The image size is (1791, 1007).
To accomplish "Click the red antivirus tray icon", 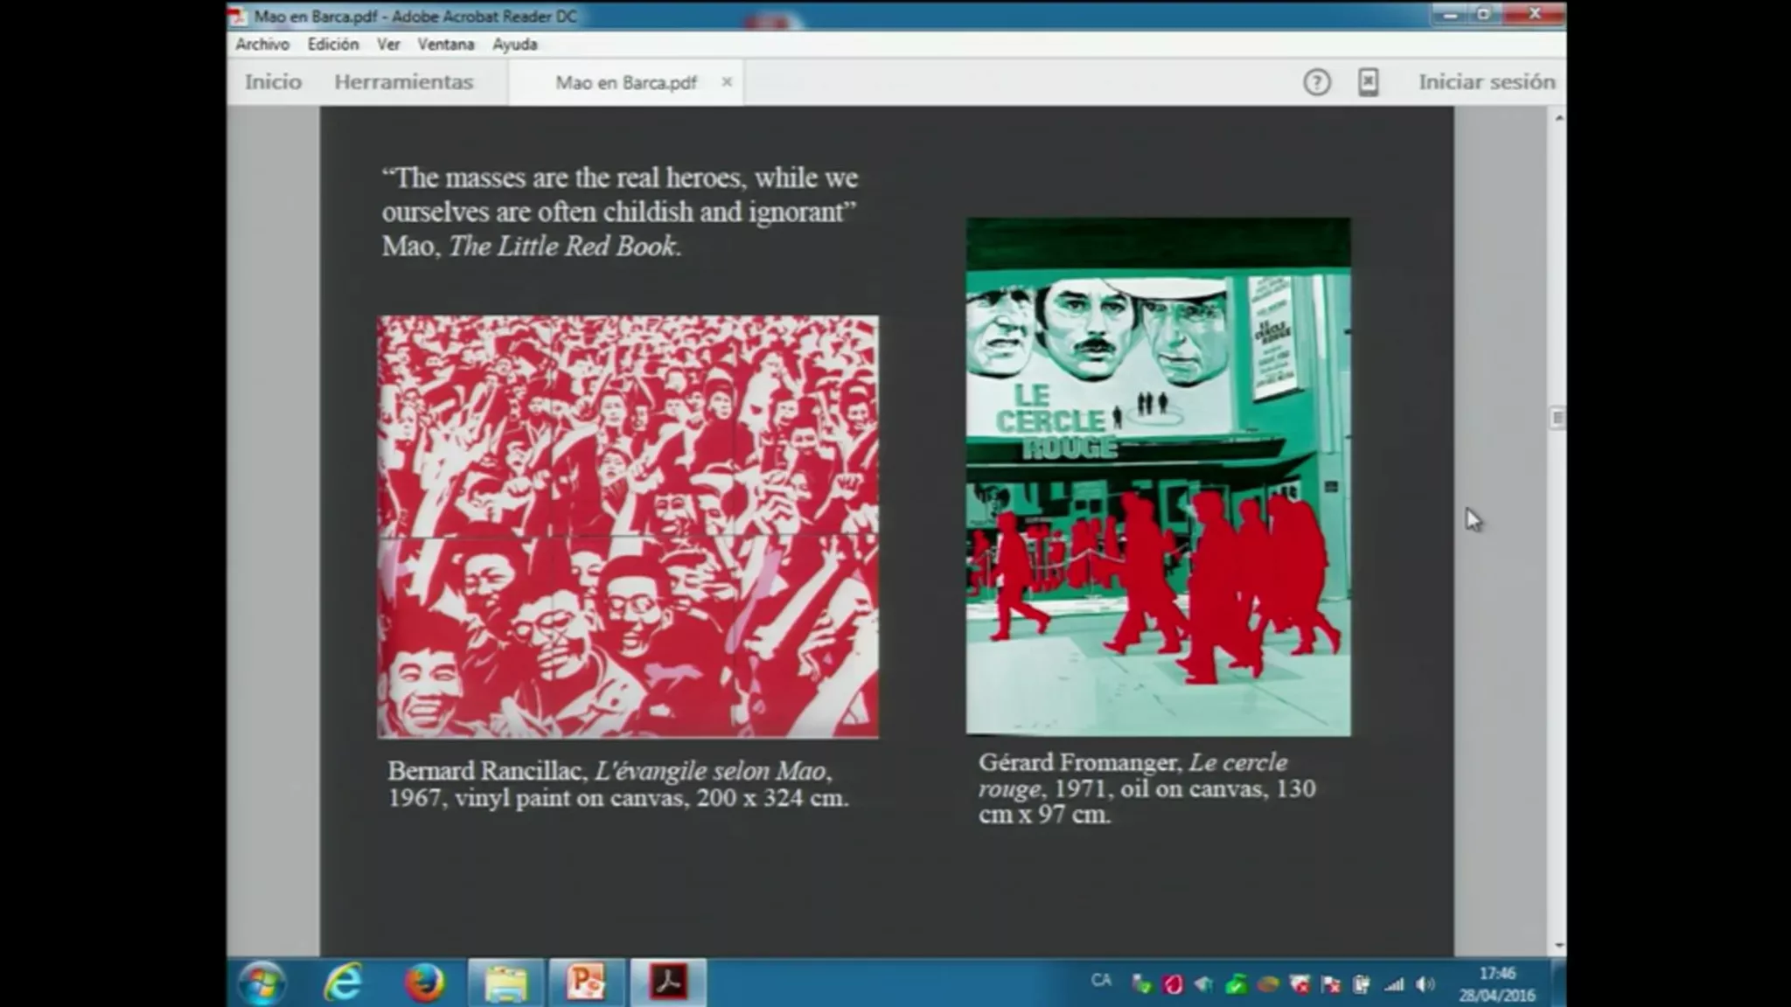I will point(1173,985).
